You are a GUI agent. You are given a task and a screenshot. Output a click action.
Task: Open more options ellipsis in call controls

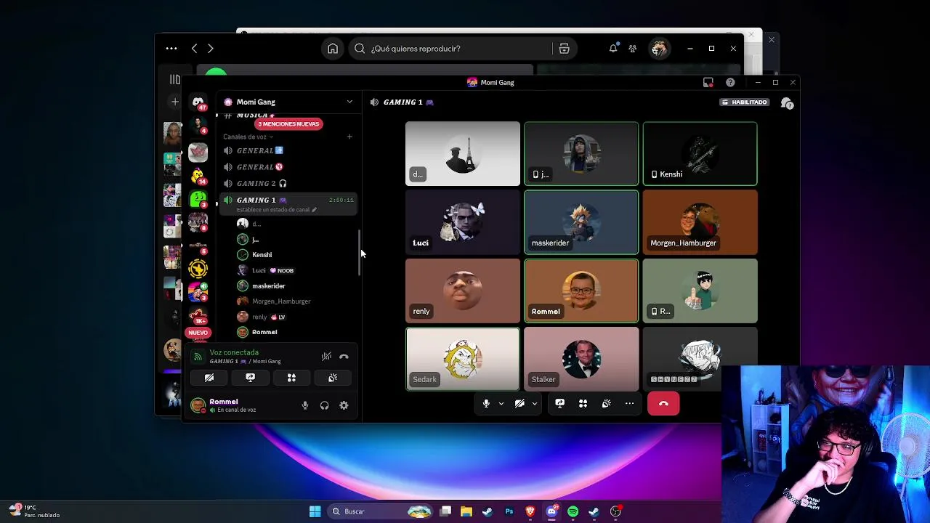tap(629, 403)
